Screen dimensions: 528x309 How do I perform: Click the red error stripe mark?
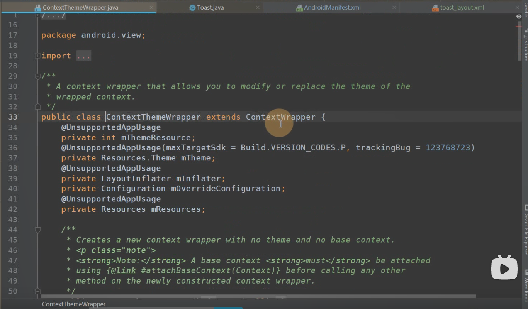pyautogui.click(x=519, y=27)
